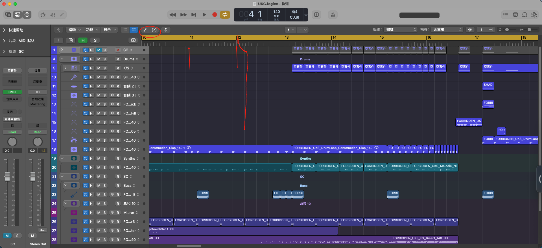This screenshot has width=542, height=248.
Task: Unmute track 1 SC
Action: 99,50
